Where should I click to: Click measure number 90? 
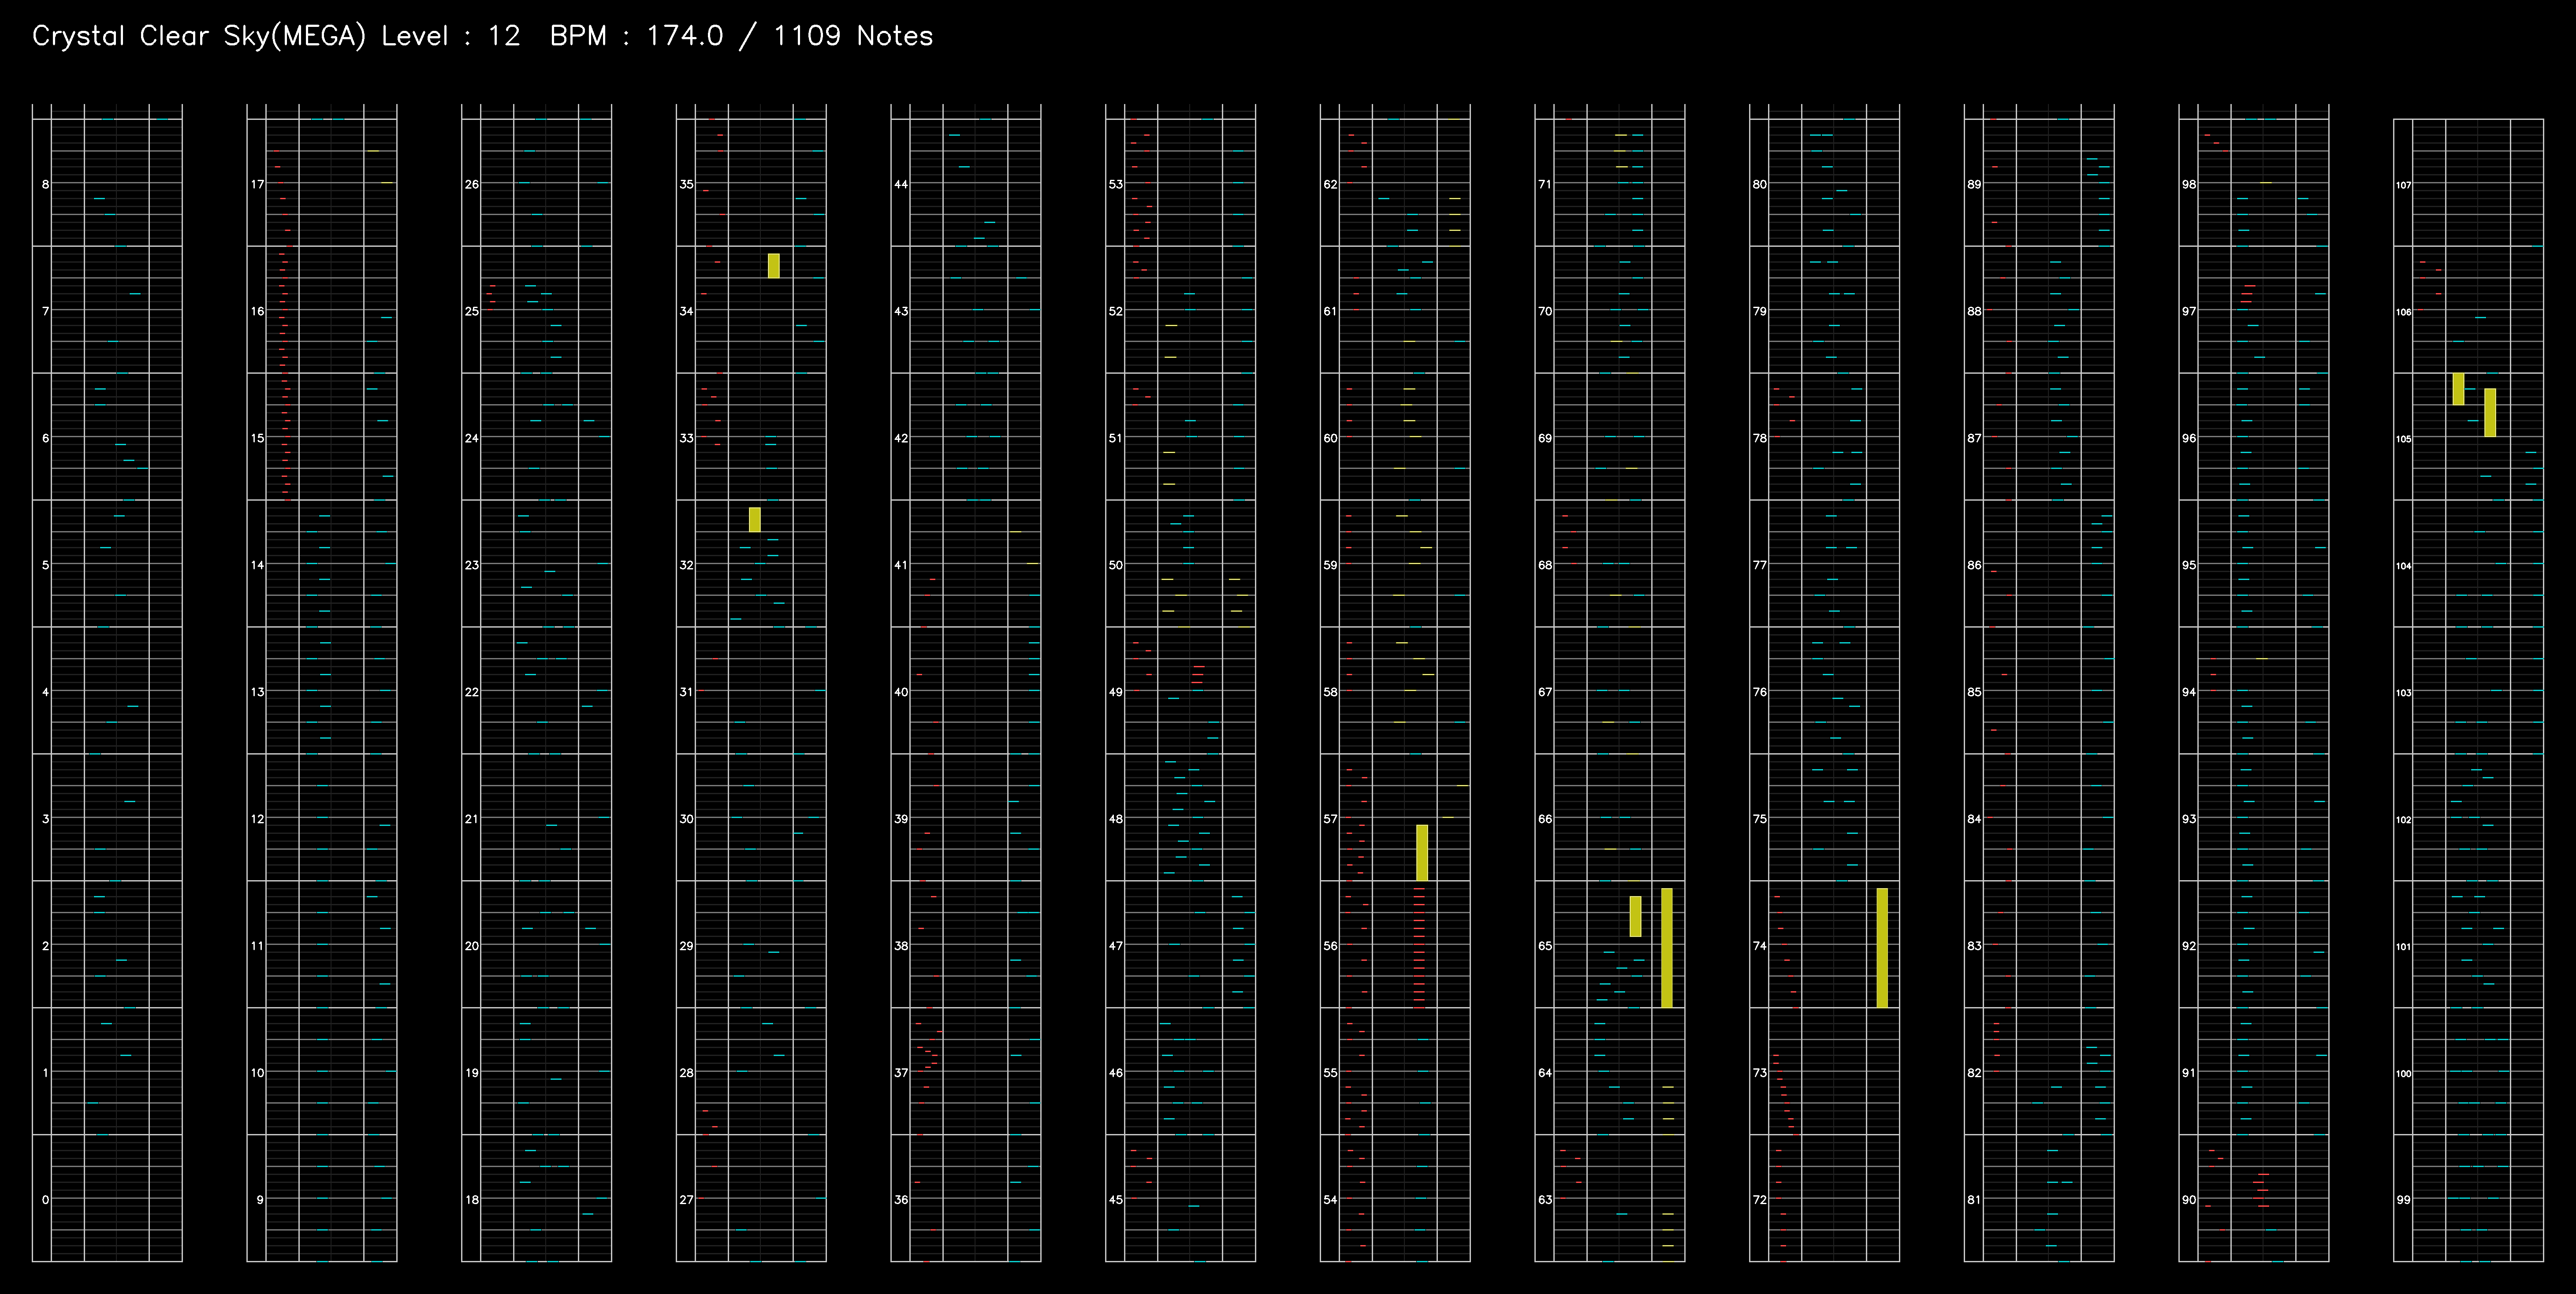2189,1199
